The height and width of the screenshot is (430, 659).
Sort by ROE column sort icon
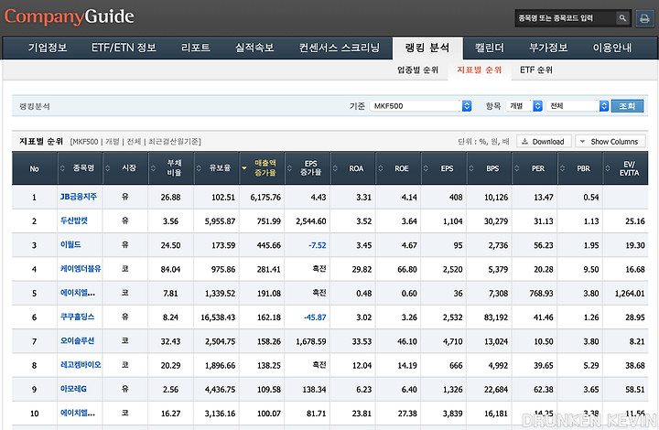pos(381,168)
